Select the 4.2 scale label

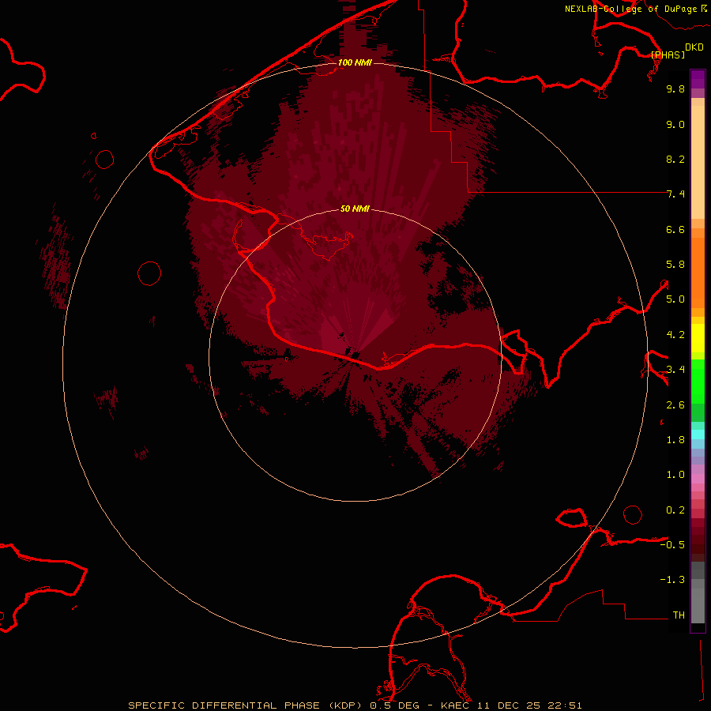tap(675, 335)
